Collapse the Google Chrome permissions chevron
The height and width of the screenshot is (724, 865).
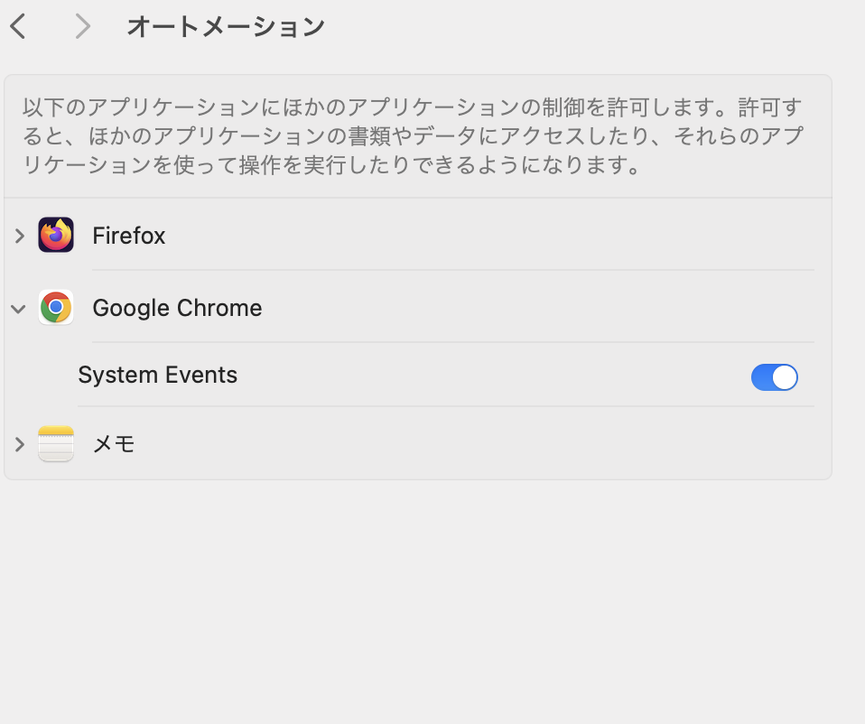(x=18, y=309)
